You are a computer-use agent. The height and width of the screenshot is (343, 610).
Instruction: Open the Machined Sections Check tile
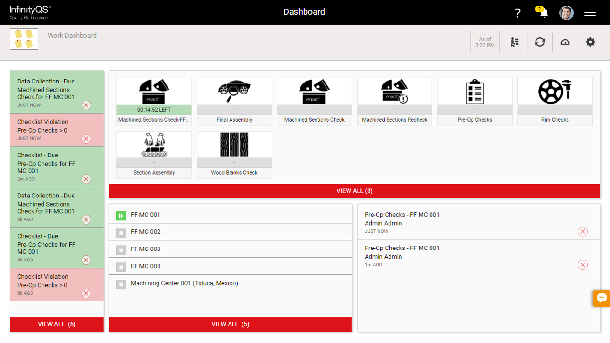315,102
